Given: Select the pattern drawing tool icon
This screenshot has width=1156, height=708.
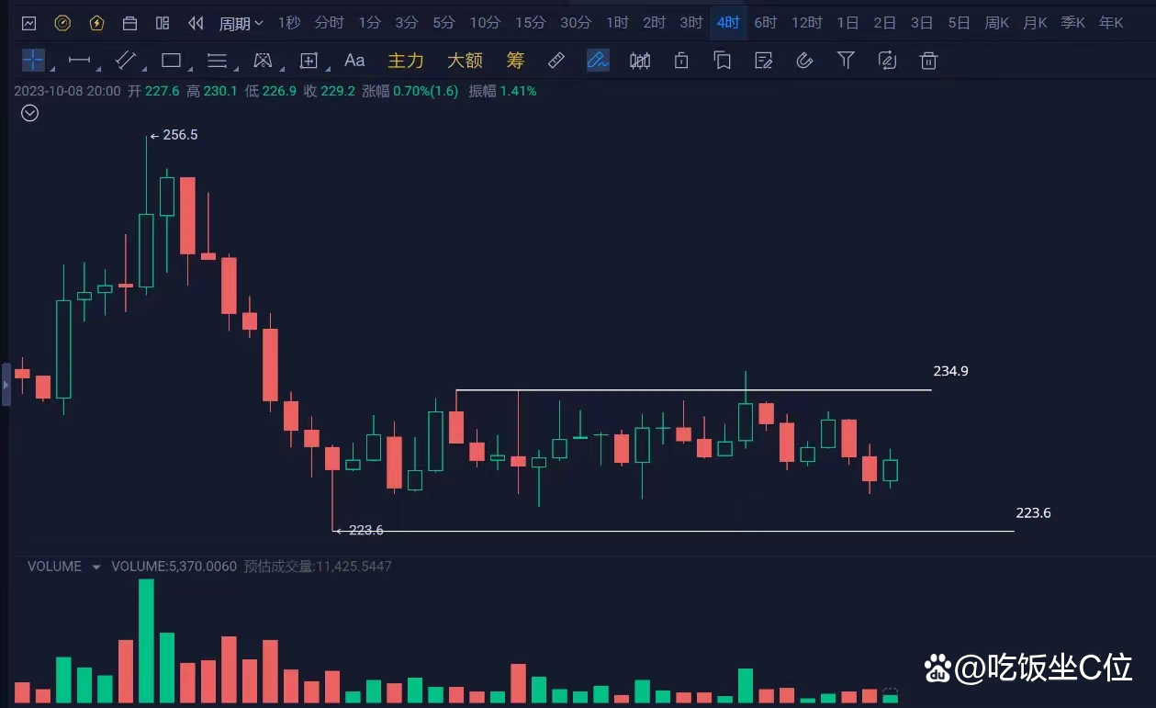Looking at the screenshot, I should [x=263, y=61].
